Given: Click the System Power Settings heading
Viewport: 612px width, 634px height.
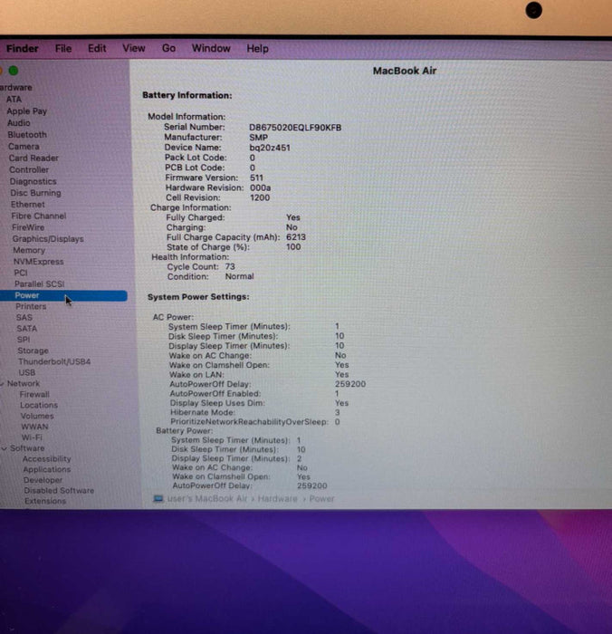Looking at the screenshot, I should click(x=198, y=297).
